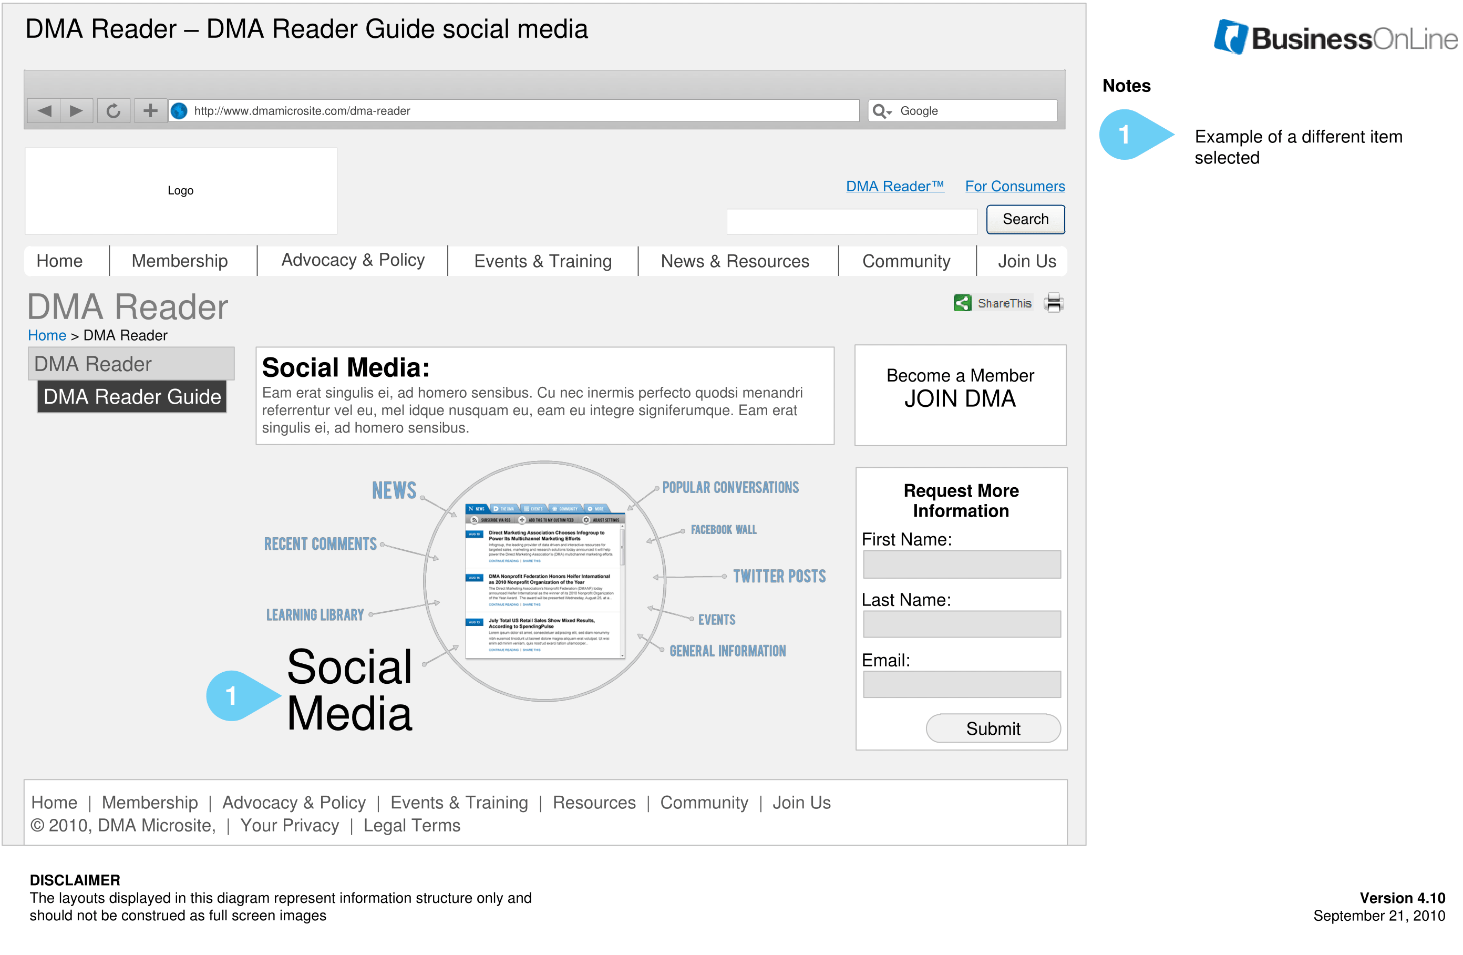This screenshot has height=955, width=1463.
Task: Open News & Resources main menu item
Action: [735, 261]
